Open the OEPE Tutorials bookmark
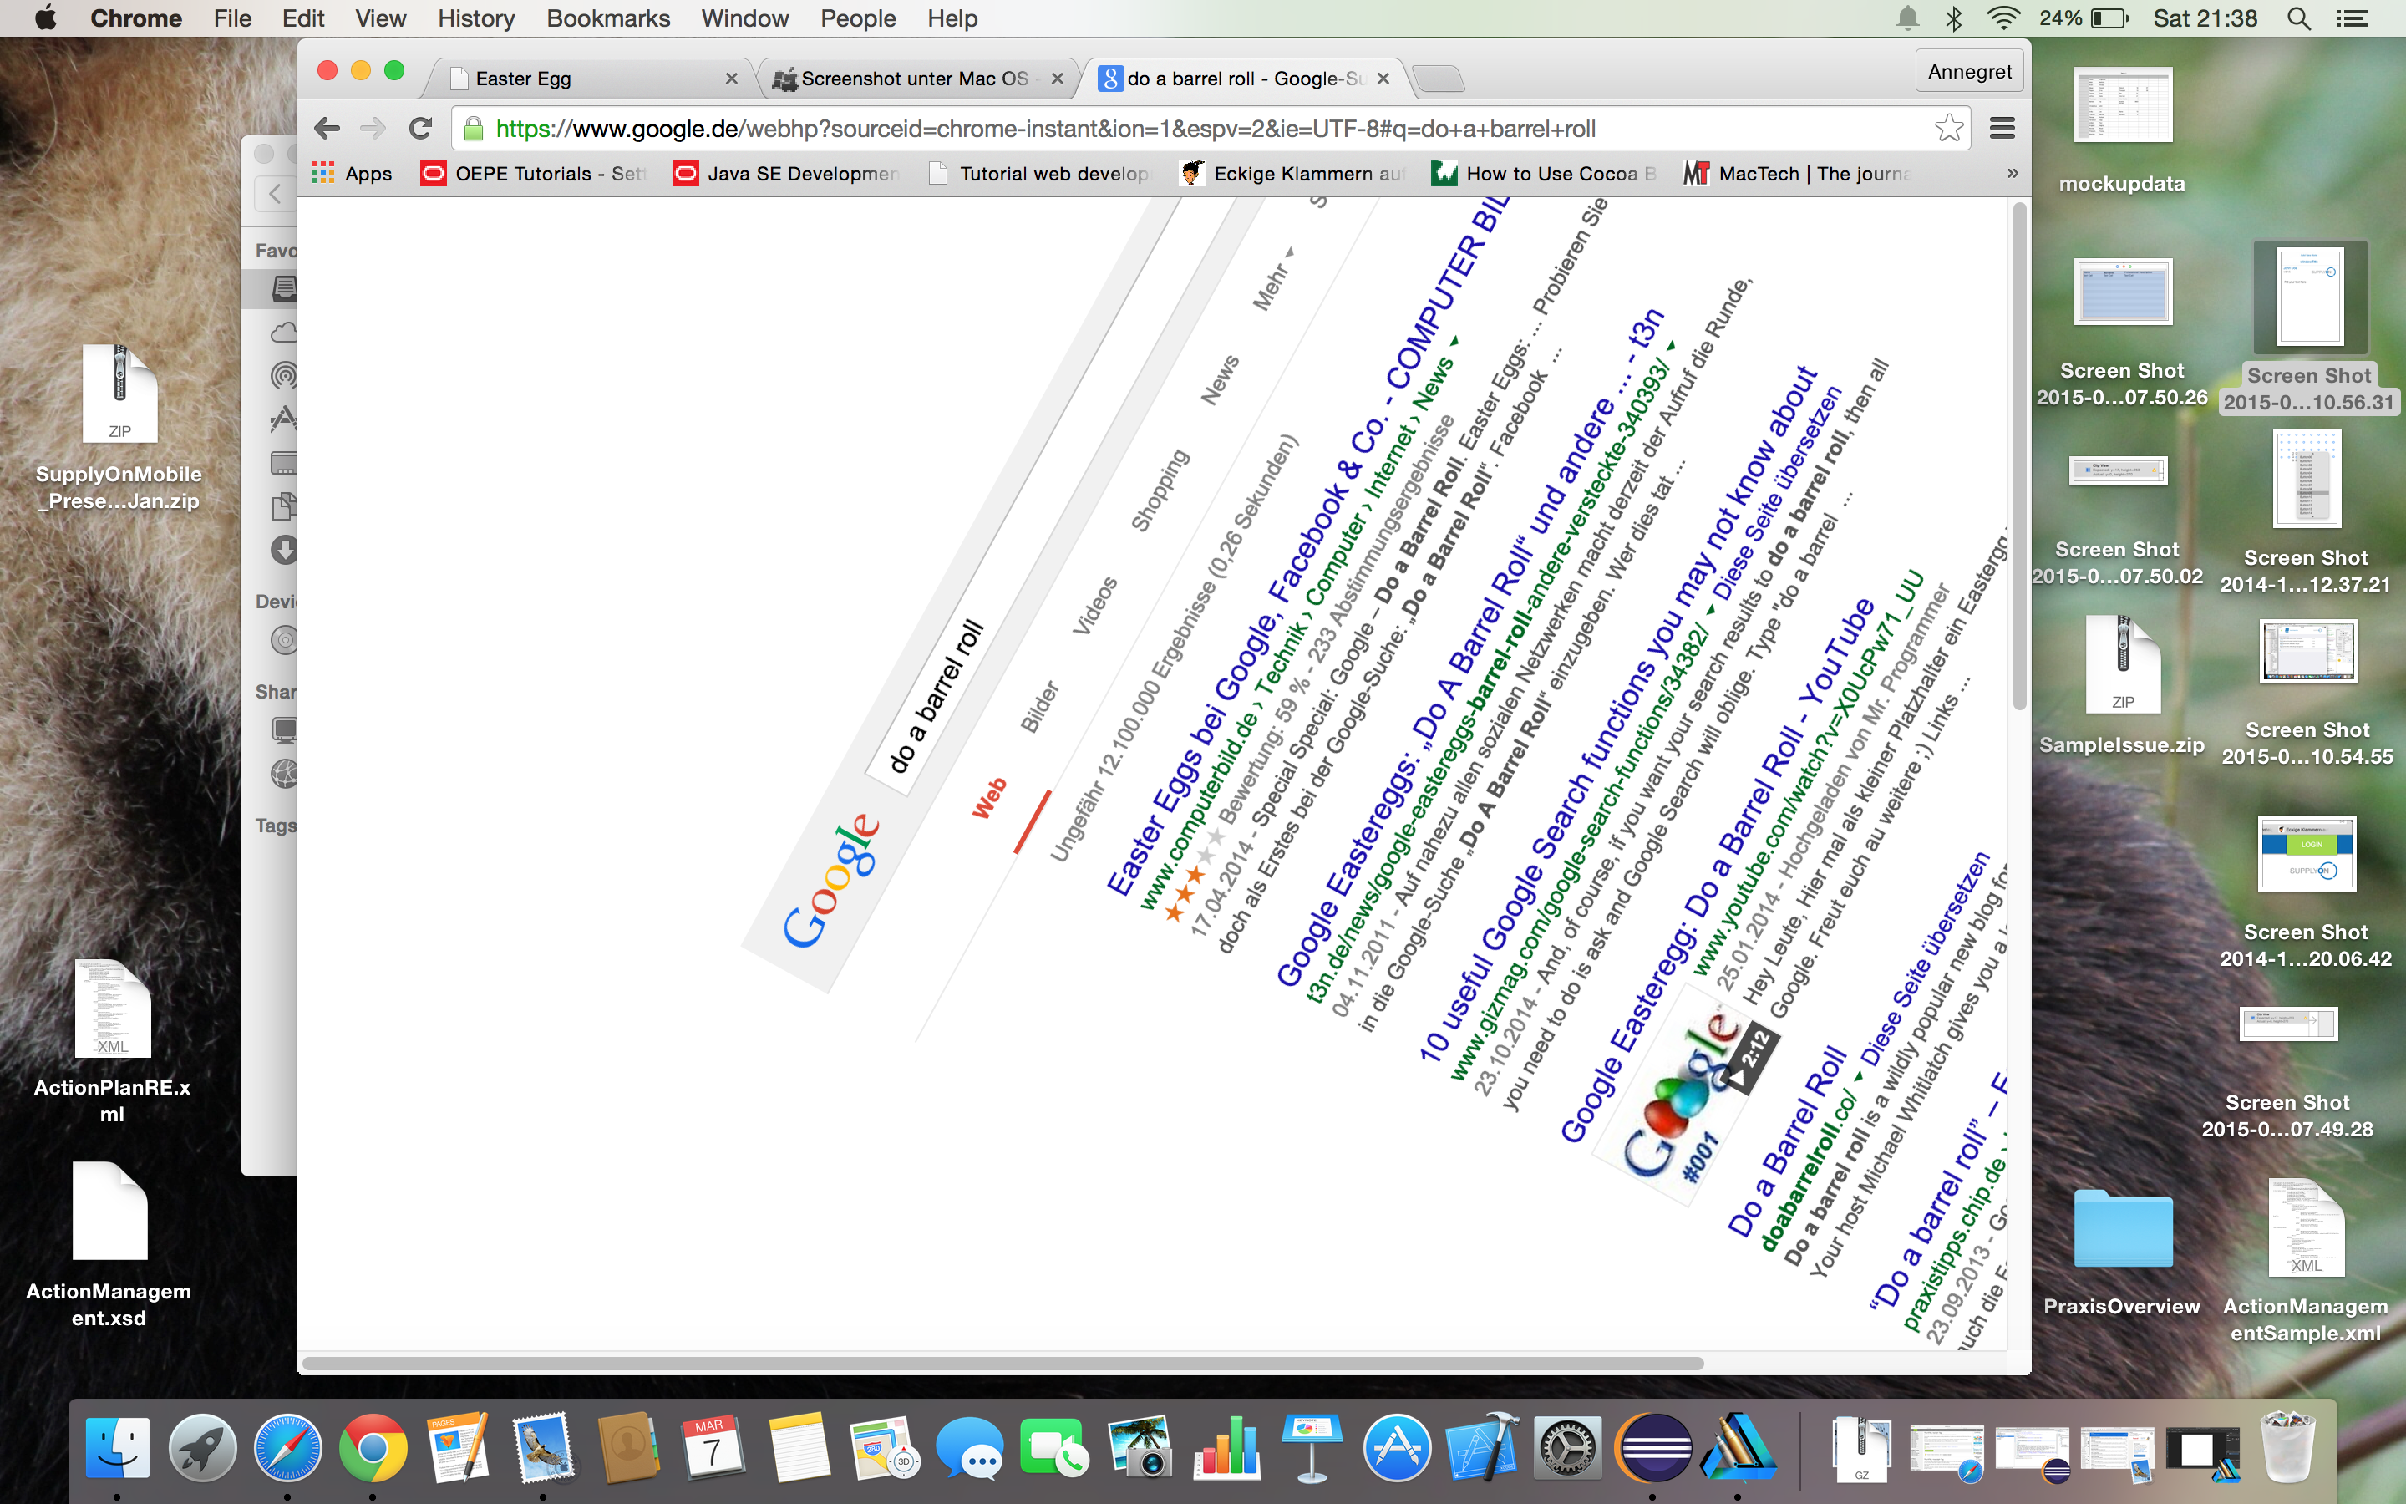This screenshot has height=1504, width=2406. point(534,174)
